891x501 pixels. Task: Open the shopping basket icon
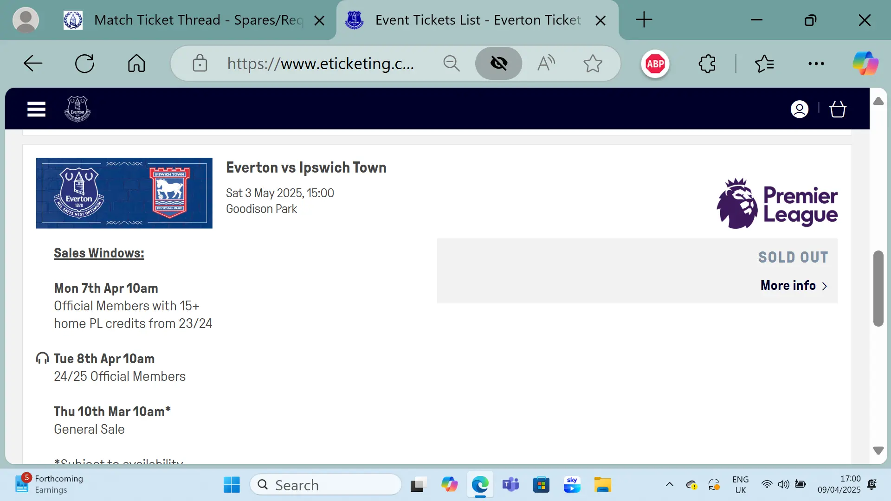pyautogui.click(x=838, y=109)
